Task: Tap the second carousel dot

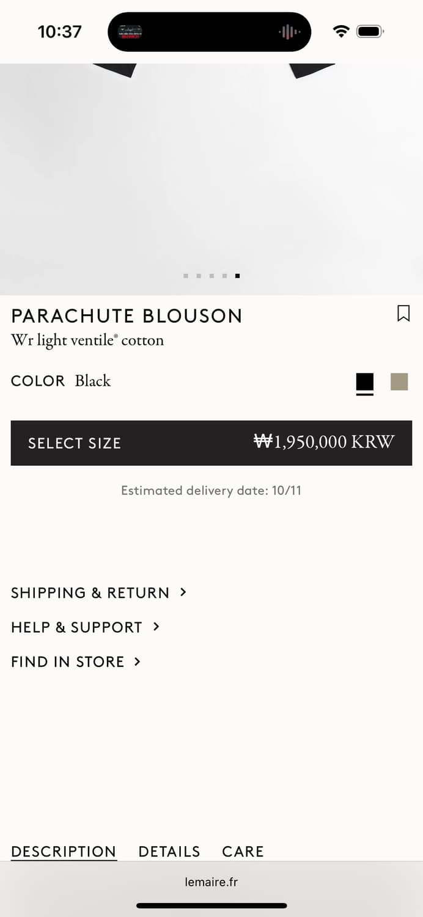Action: point(199,276)
